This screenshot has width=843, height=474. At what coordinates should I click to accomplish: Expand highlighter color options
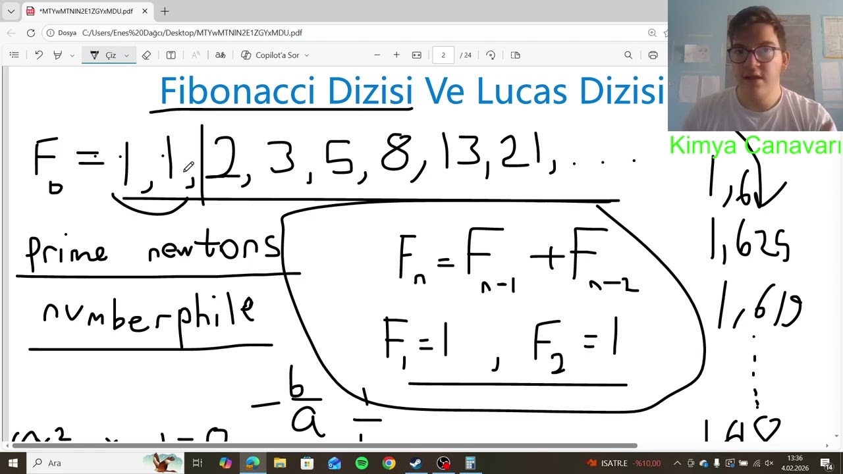pyautogui.click(x=72, y=55)
